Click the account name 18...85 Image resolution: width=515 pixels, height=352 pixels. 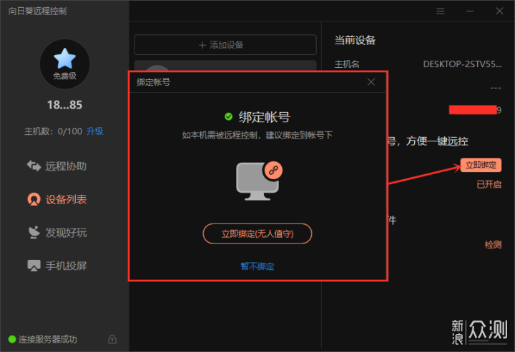pyautogui.click(x=64, y=105)
